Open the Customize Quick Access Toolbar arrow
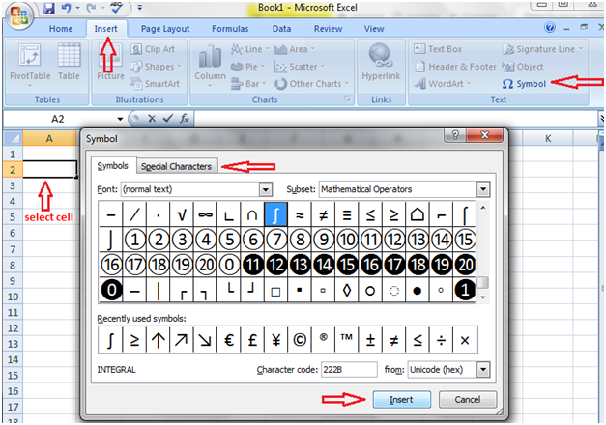 click(x=139, y=8)
